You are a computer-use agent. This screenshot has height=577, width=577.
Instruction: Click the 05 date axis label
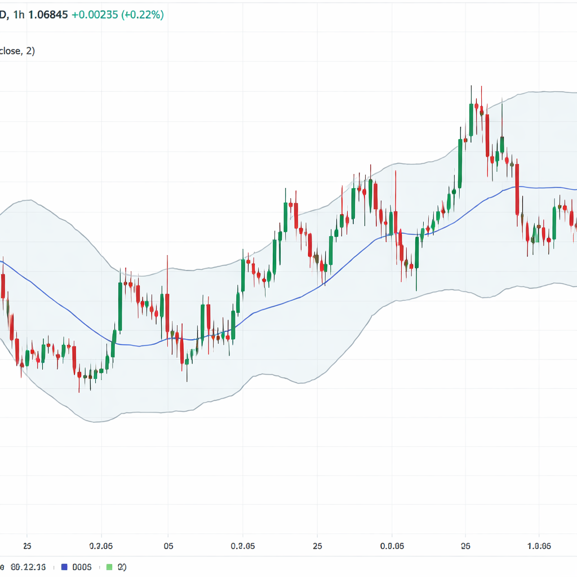click(x=167, y=546)
